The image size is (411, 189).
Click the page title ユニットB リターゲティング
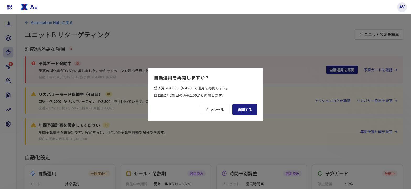coord(67,35)
